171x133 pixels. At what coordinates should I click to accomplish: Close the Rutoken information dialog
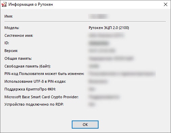coord(166,4)
